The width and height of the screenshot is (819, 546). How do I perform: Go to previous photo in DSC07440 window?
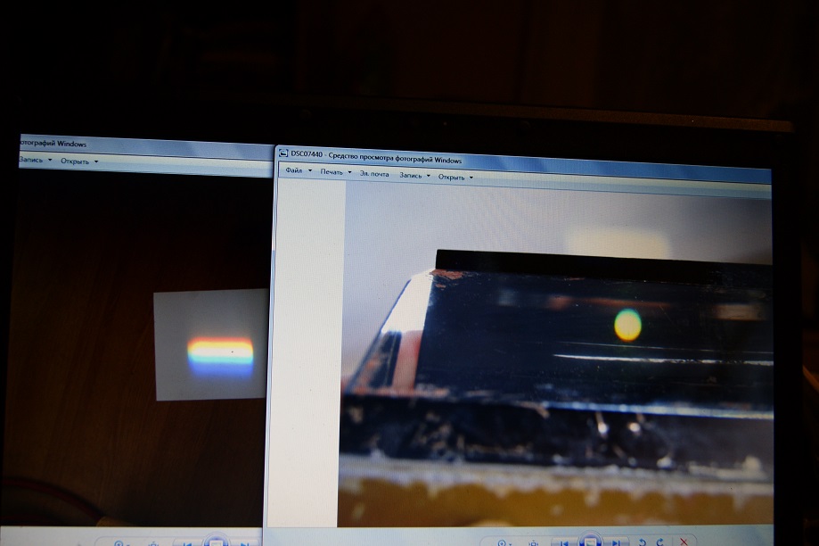563,542
